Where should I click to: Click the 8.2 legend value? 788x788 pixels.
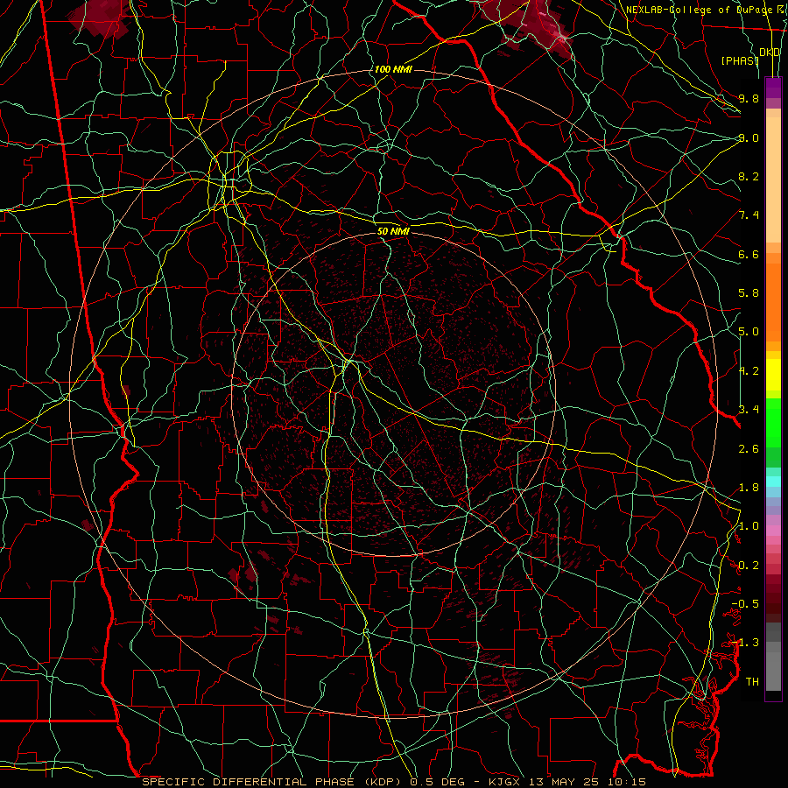click(x=749, y=176)
